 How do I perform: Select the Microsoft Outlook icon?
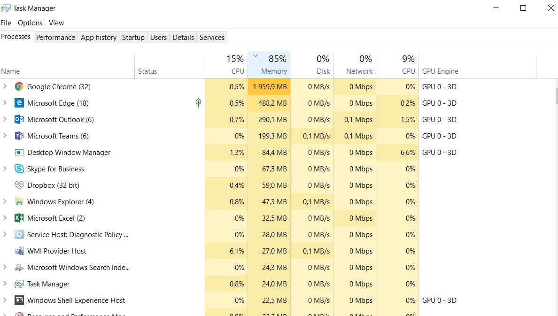coord(19,120)
